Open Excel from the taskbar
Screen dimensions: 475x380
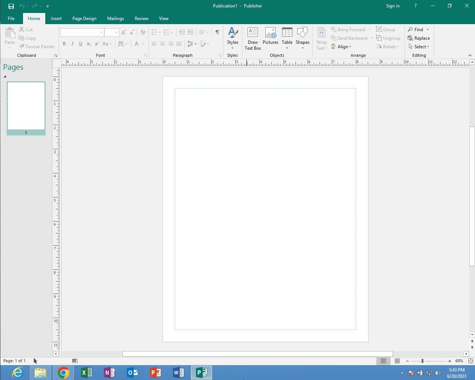(86, 372)
